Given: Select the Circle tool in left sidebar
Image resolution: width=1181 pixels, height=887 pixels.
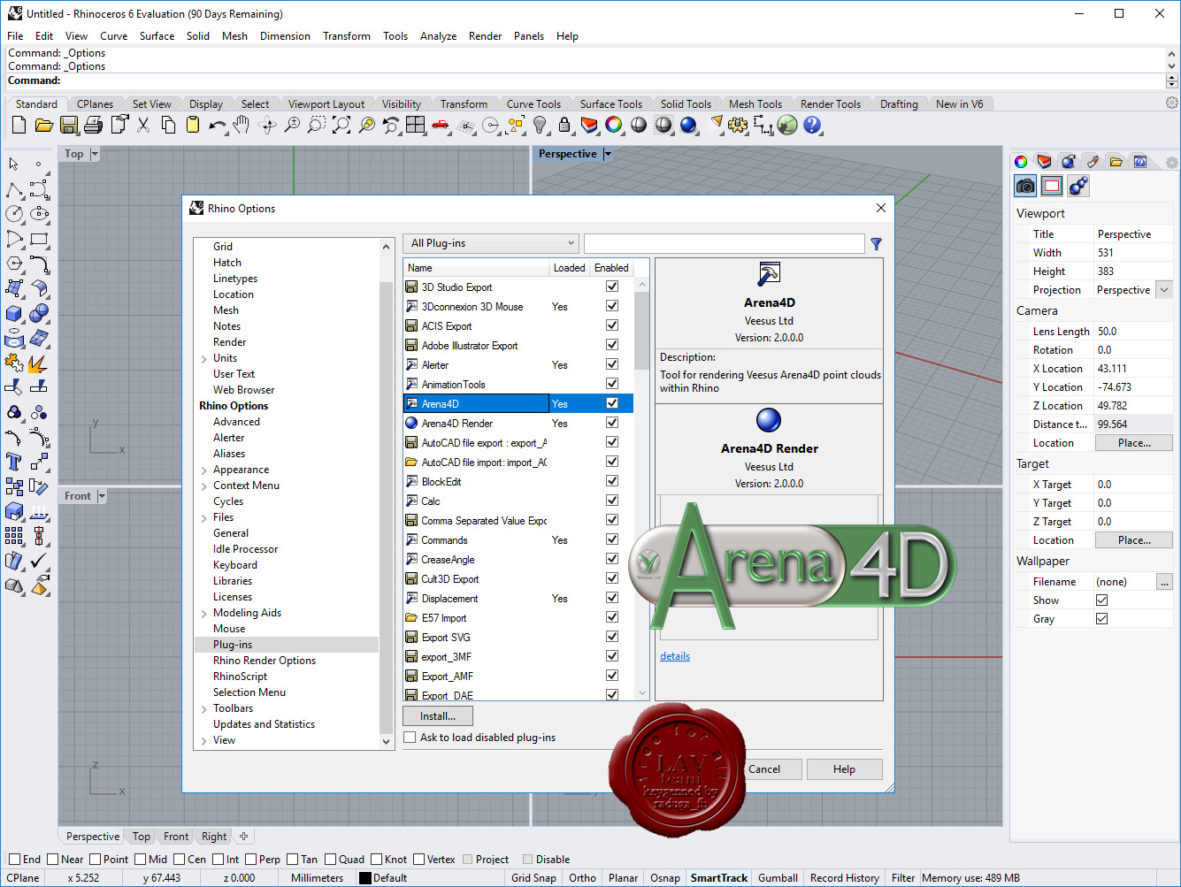Looking at the screenshot, I should pos(14,214).
